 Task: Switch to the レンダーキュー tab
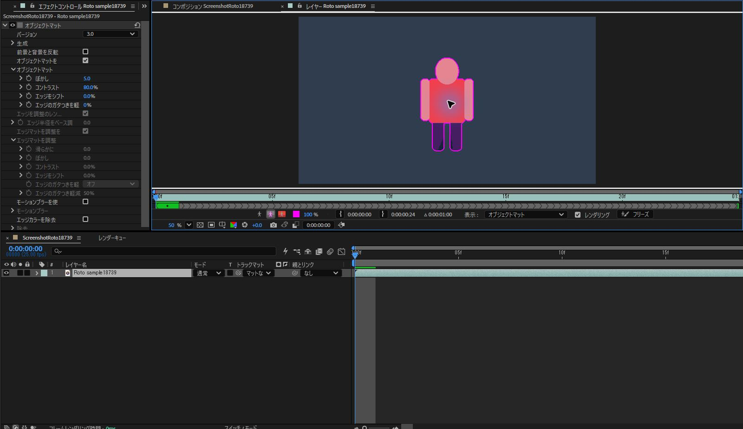[112, 238]
